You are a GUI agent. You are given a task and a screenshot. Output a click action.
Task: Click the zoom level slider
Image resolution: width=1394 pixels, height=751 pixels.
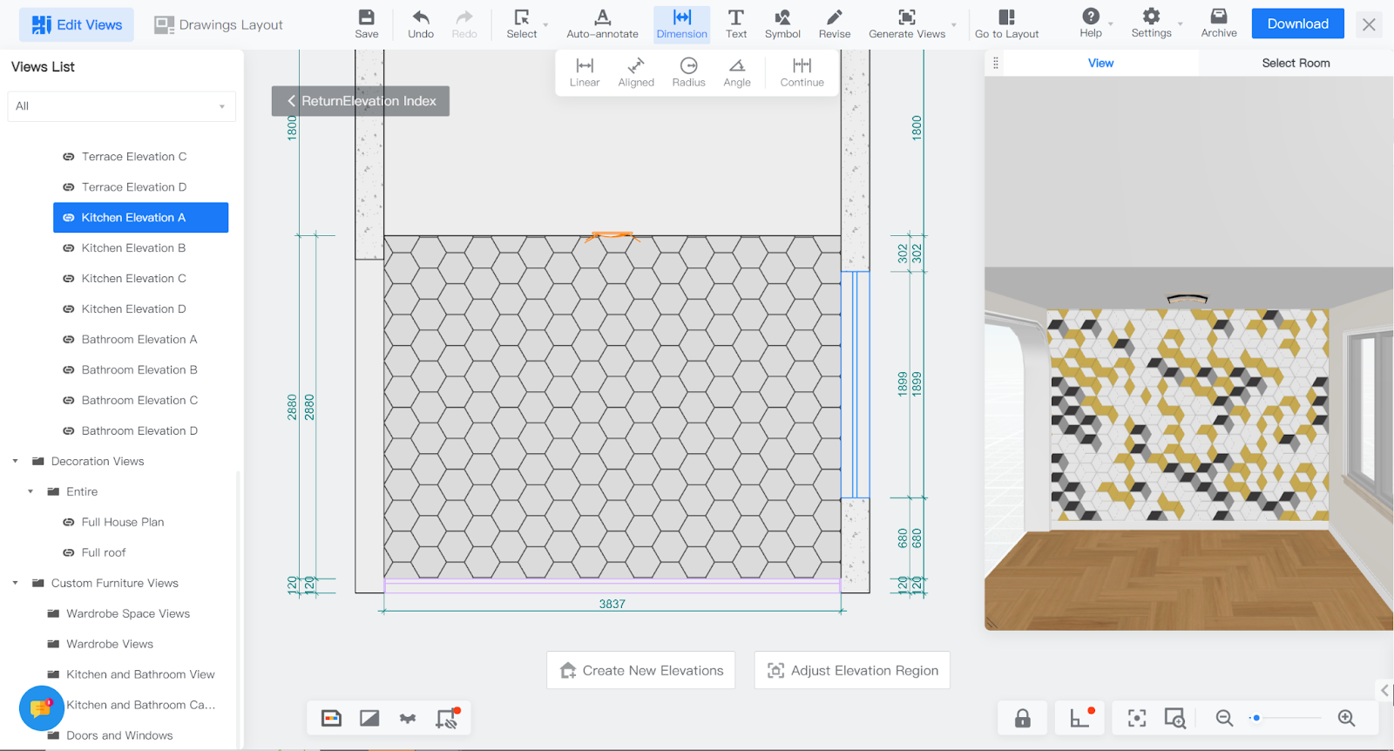point(1285,718)
